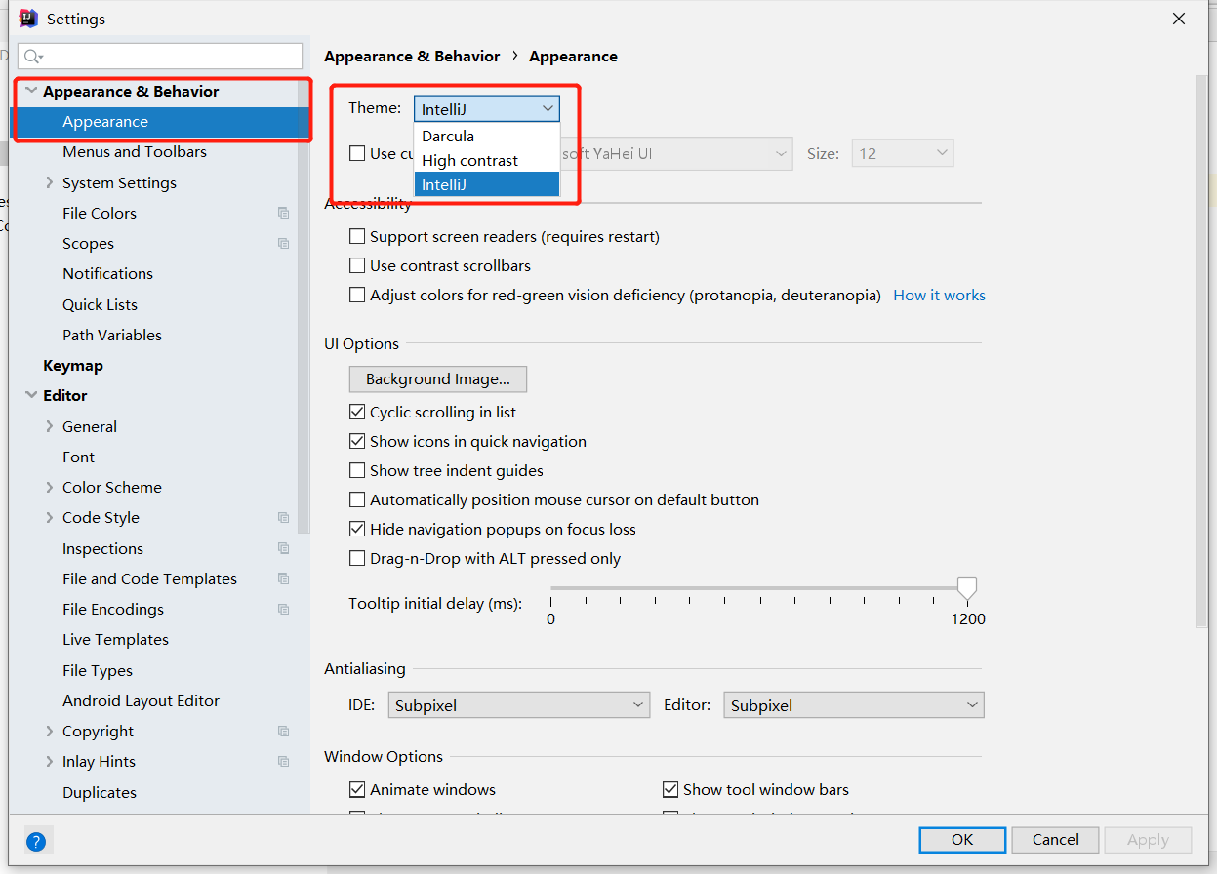Viewport: 1217px width, 874px height.
Task: Enable Automatically position mouse cursor on default button
Action: point(357,499)
